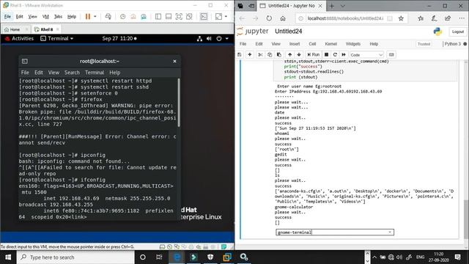Click Sep 27 11:20 clock in RHEL
The height and width of the screenshot is (264, 469).
(x=119, y=38)
